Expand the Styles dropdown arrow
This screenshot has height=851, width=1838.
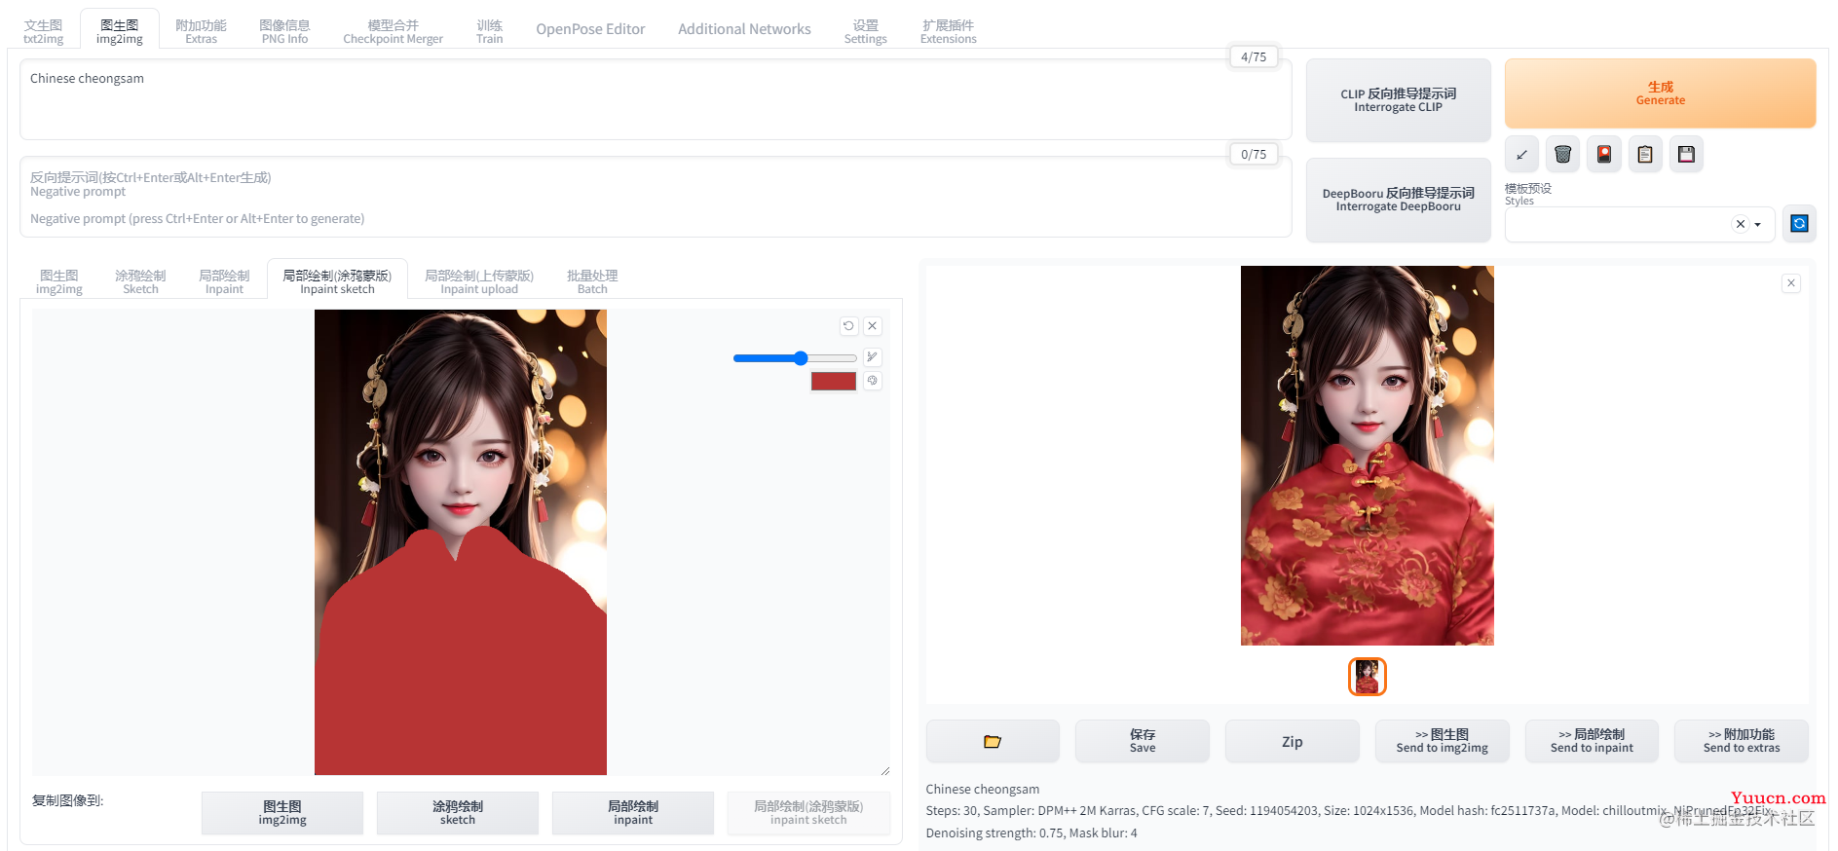1758,225
